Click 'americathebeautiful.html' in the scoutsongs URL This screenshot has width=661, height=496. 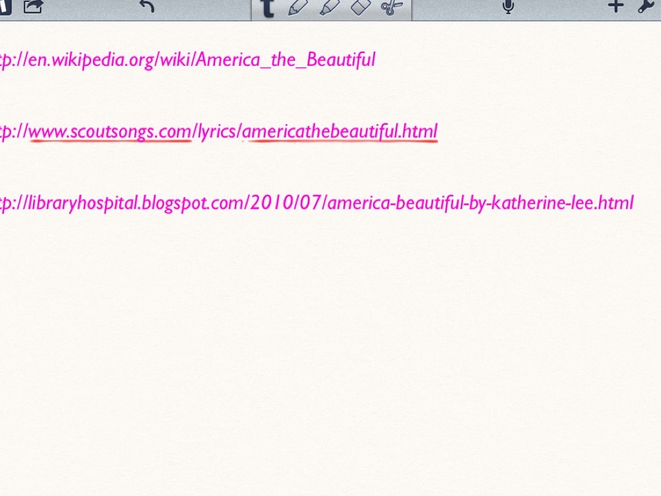click(x=342, y=132)
